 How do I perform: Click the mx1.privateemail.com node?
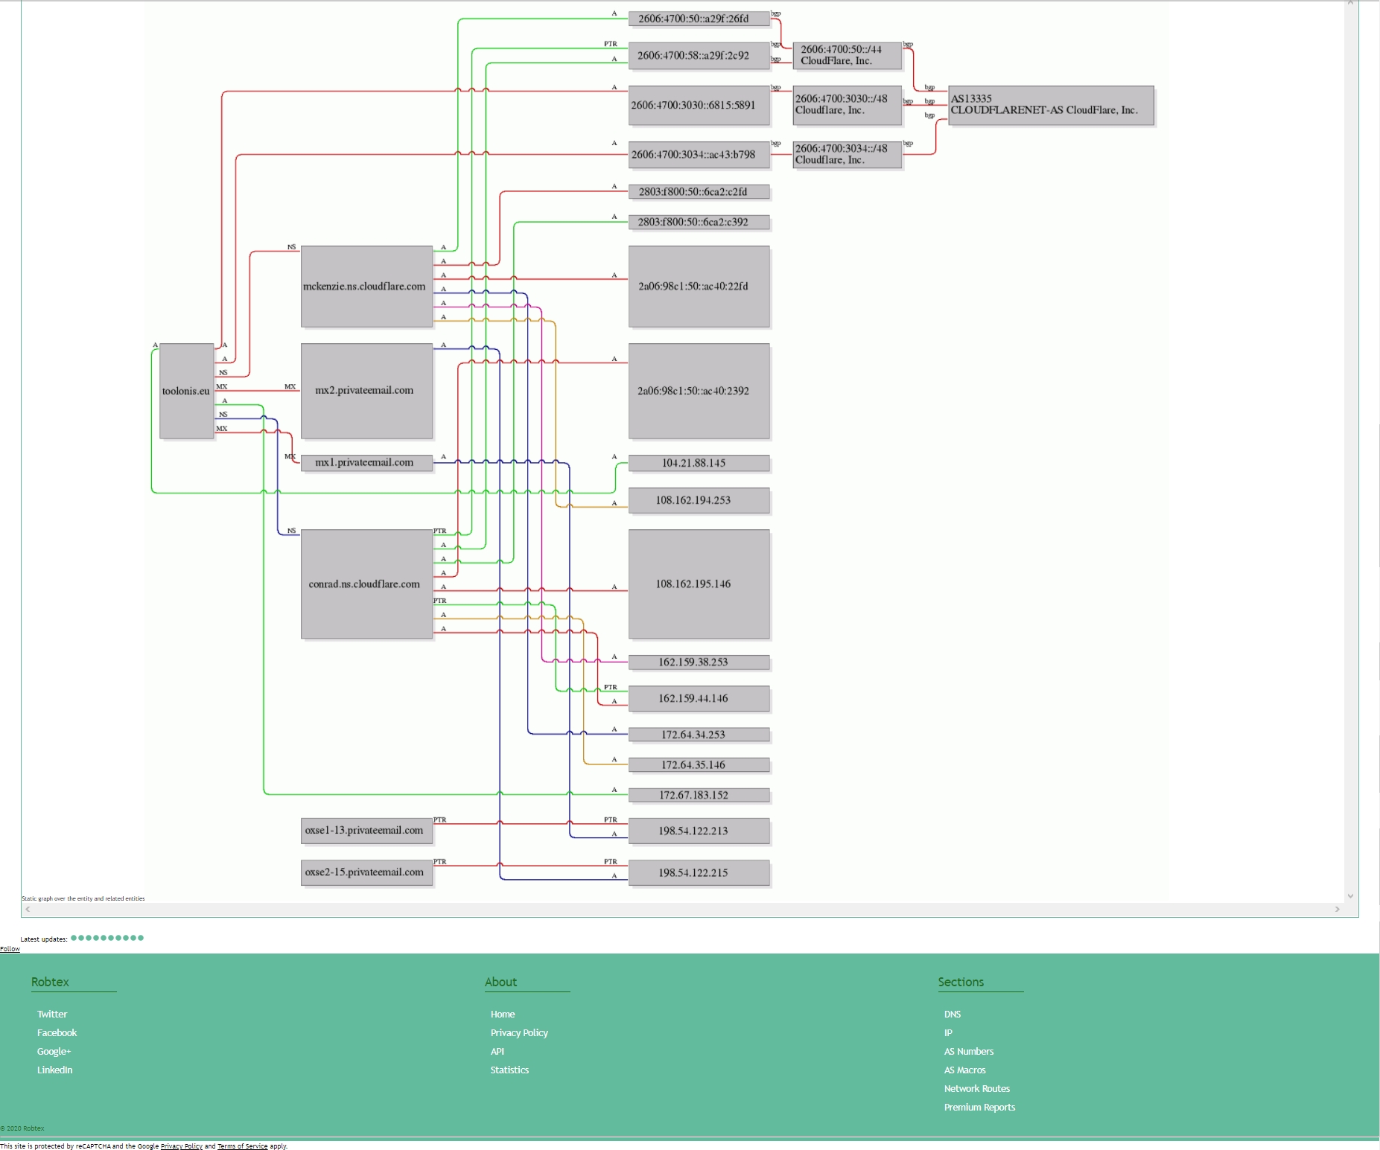[366, 462]
